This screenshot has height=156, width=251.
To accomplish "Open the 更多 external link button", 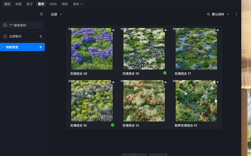I will (78, 4).
